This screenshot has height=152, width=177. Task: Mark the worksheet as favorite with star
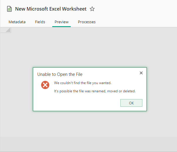(x=92, y=9)
